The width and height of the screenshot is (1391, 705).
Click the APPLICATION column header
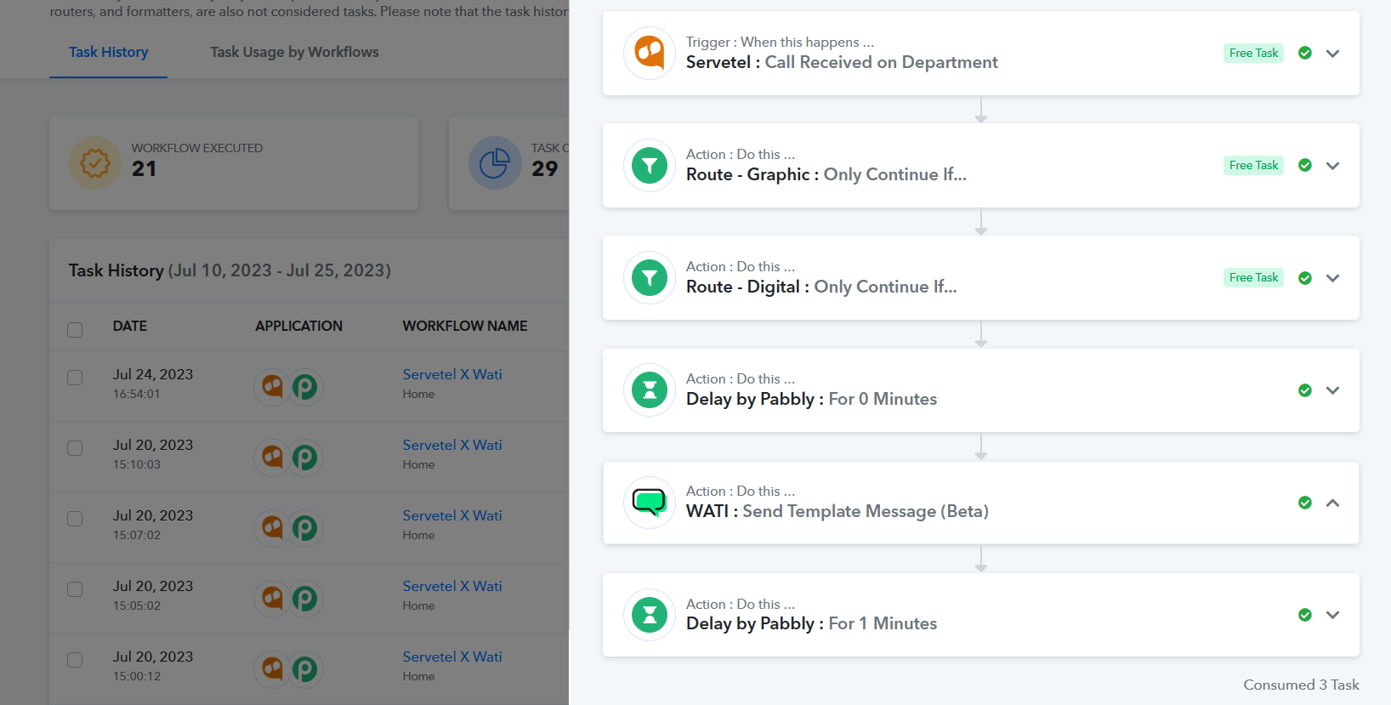[x=298, y=326]
